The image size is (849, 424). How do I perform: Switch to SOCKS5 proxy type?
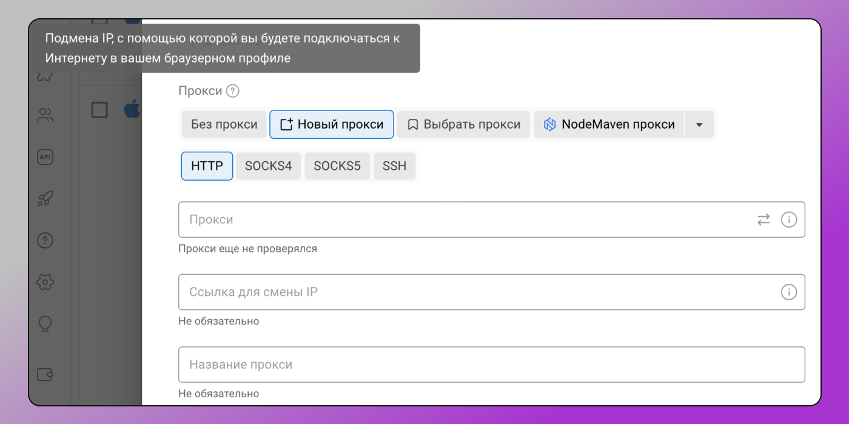point(337,166)
